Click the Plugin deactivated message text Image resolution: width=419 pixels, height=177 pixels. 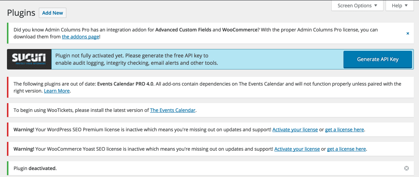(x=35, y=169)
